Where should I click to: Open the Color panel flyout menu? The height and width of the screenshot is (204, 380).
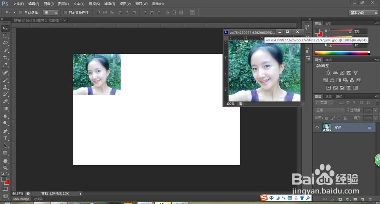[x=376, y=23]
